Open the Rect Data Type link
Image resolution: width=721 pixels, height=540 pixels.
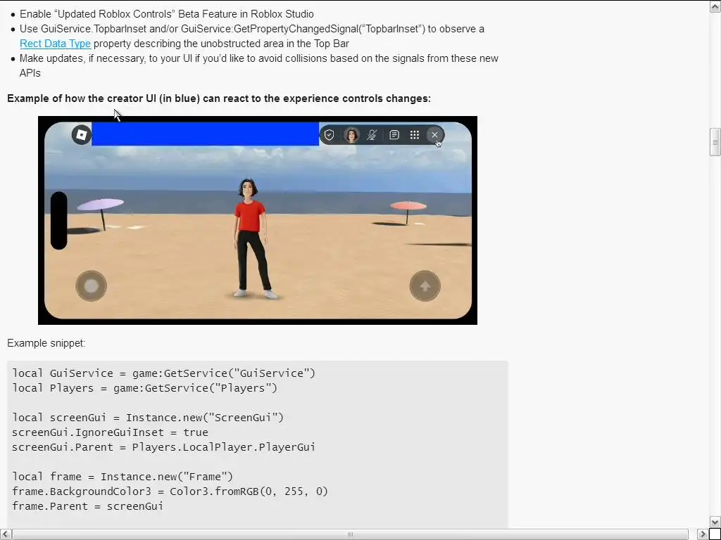pos(55,44)
